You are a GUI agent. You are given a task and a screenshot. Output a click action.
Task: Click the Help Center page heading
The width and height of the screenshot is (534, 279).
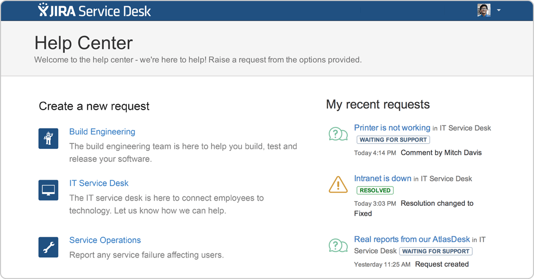pos(83,43)
